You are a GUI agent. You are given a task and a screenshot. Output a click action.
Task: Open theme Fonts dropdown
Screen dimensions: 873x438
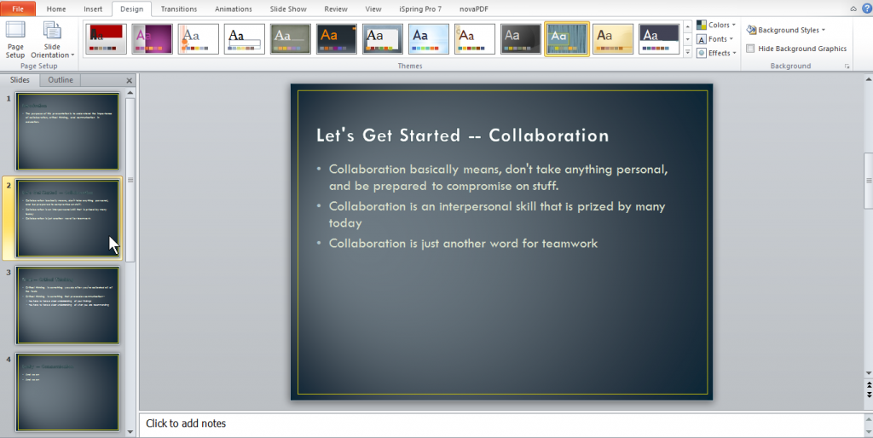click(716, 39)
